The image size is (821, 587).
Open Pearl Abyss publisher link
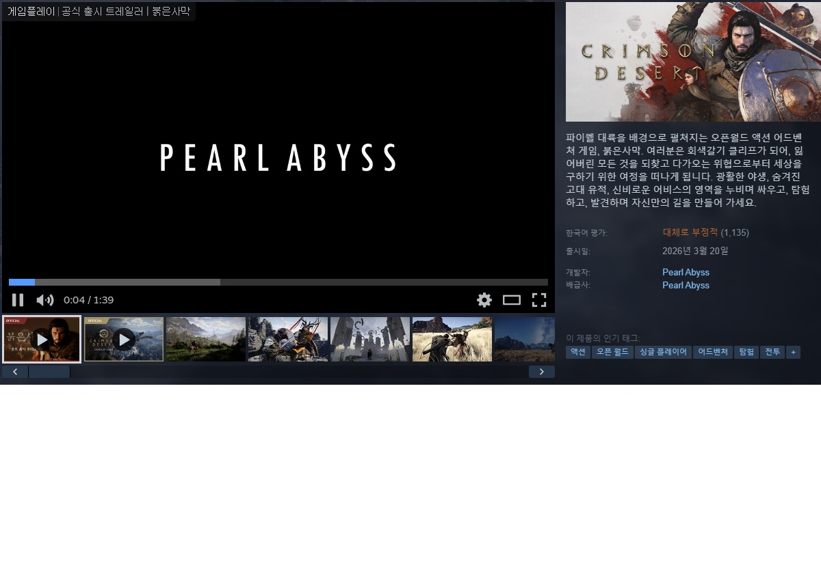(x=686, y=285)
